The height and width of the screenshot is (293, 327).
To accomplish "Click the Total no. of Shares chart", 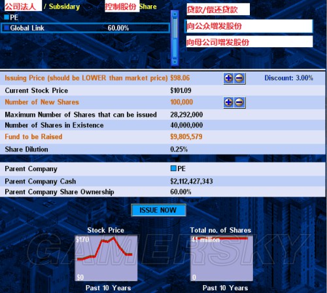I will (222, 258).
